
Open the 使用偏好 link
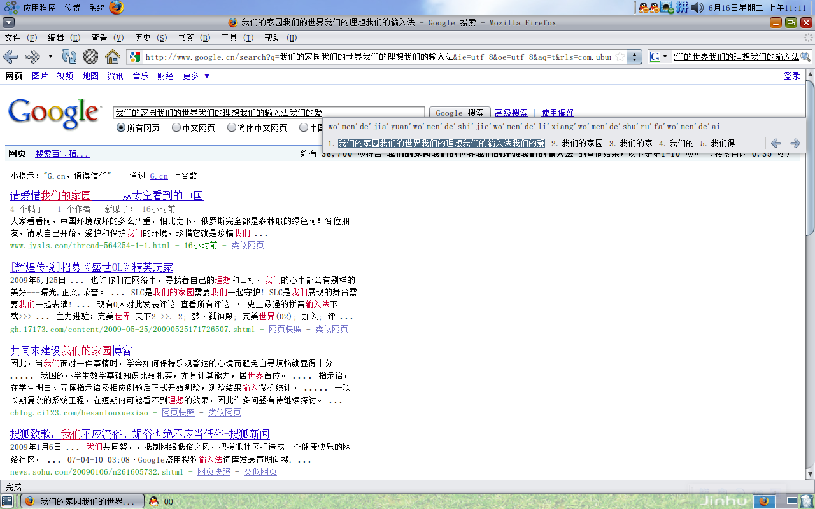point(558,113)
